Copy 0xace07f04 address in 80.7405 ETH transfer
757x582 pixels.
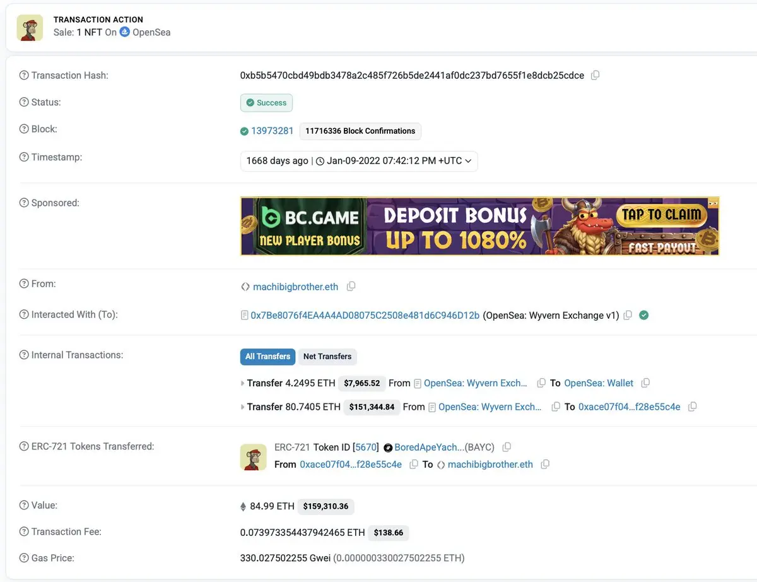coord(692,407)
